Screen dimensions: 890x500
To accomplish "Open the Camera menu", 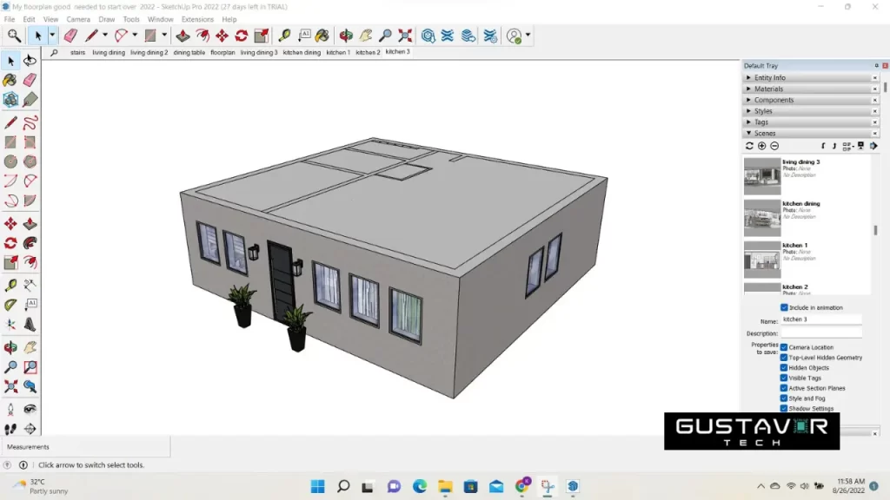I will tap(77, 18).
